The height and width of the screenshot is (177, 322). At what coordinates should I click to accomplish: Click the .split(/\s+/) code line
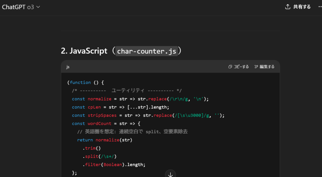[100, 157]
